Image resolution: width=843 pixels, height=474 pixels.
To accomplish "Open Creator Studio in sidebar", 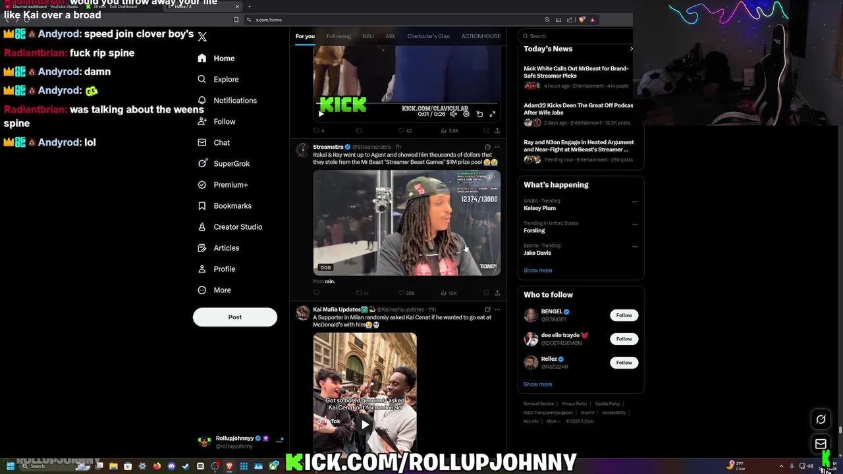I will pyautogui.click(x=229, y=226).
